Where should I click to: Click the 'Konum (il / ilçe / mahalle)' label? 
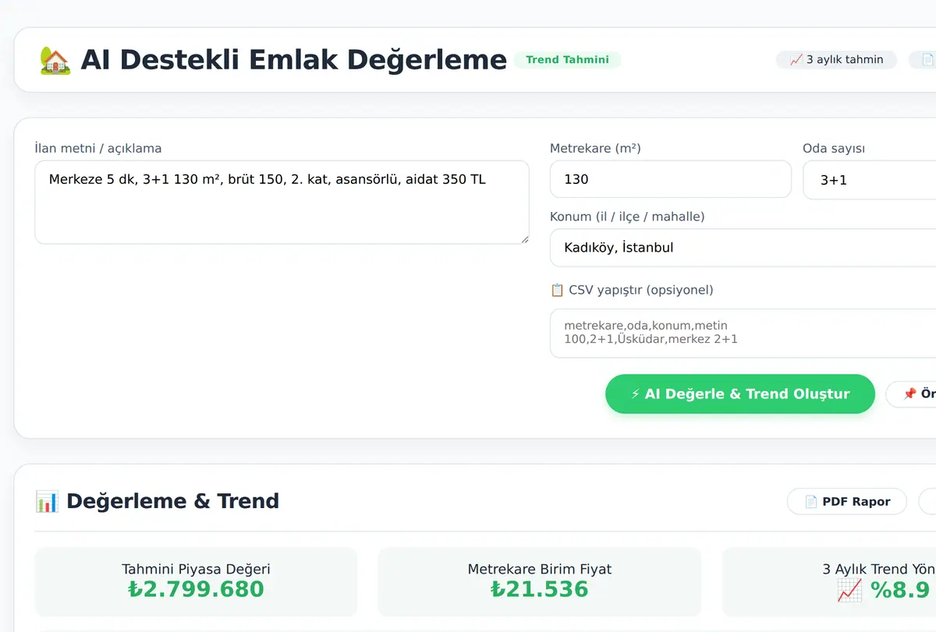pos(627,217)
